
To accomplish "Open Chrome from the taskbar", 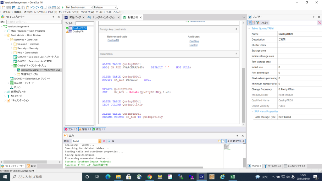I will pyautogui.click(x=149, y=177).
